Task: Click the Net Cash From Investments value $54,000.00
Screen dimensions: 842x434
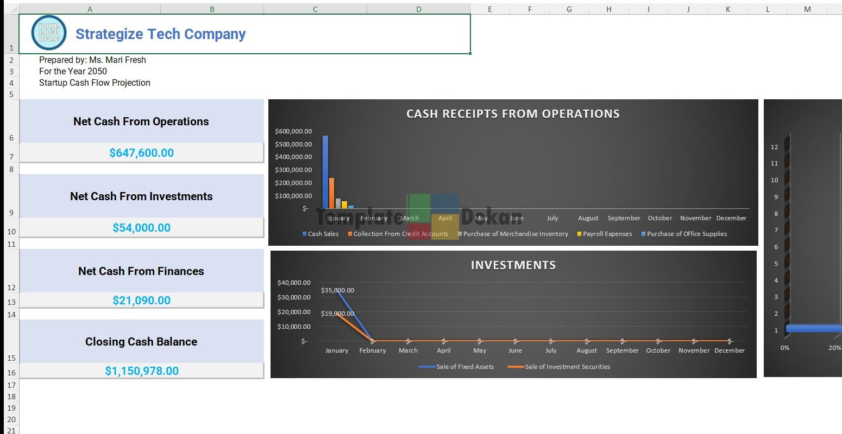Action: click(x=141, y=228)
